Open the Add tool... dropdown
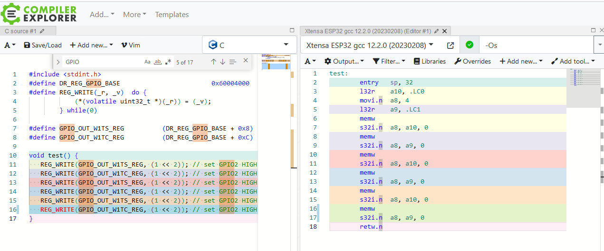Image resolution: width=604 pixels, height=251 pixels. [x=573, y=61]
